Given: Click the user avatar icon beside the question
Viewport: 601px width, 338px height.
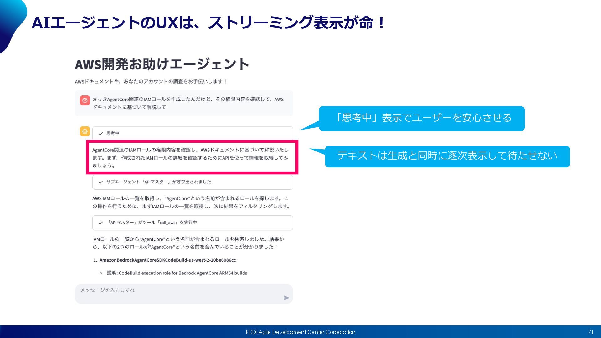Looking at the screenshot, I should pos(85,100).
